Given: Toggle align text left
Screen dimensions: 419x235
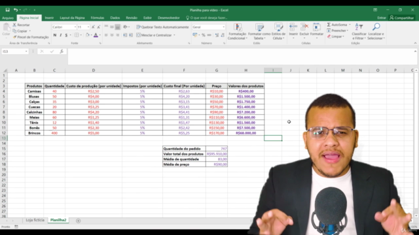Looking at the screenshot, I should coord(106,35).
